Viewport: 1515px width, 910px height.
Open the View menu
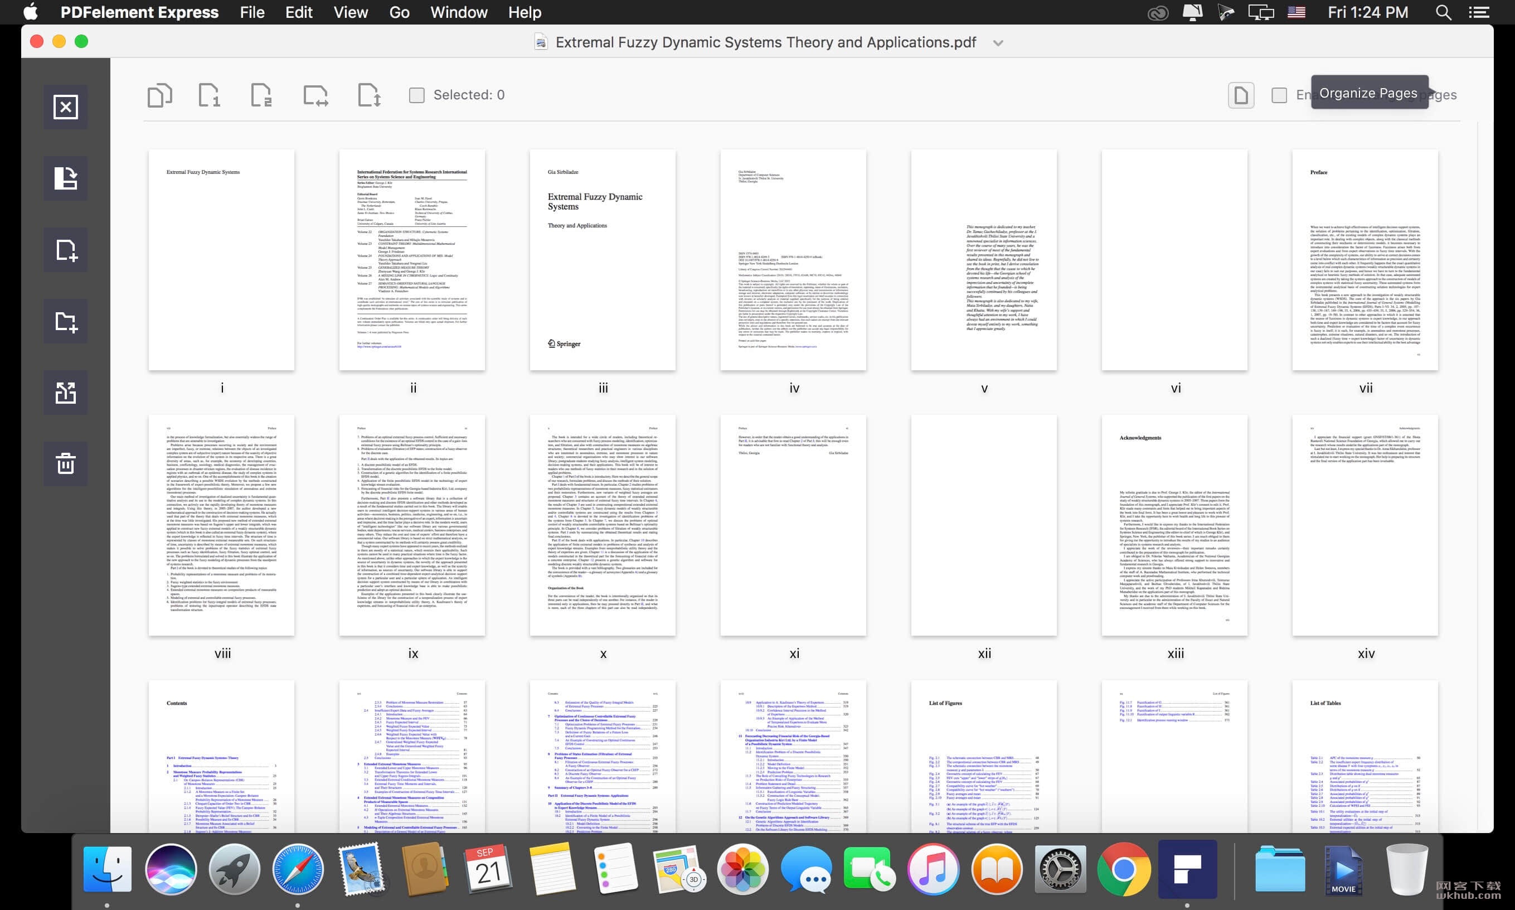351,12
